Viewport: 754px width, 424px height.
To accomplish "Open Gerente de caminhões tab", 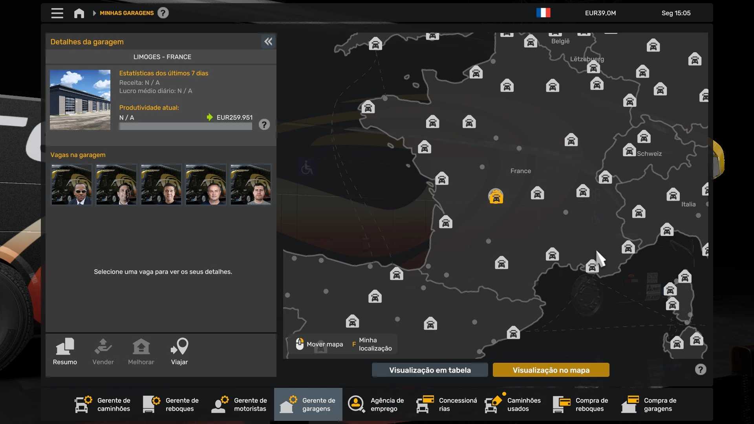I will [103, 404].
